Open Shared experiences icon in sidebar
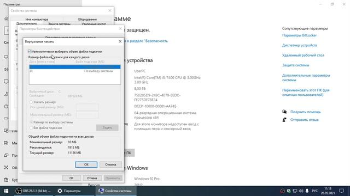 pyautogui.click(x=6, y=167)
